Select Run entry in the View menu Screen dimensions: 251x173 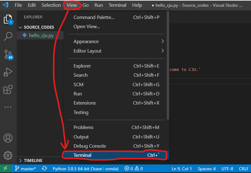116,94
